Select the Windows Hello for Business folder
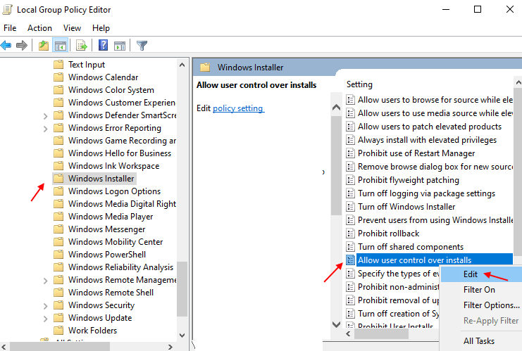522x351 pixels. 120,153
